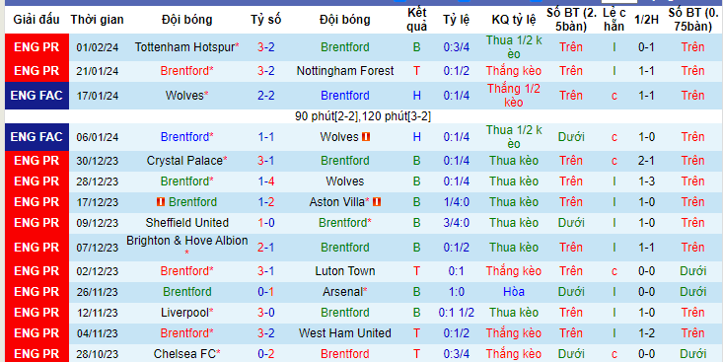Click the red card icon right of Aston Villa

[x=377, y=202]
